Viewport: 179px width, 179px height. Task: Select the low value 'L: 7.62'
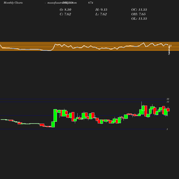click(x=101, y=14)
